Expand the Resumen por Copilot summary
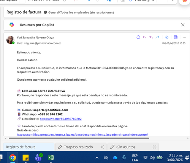This screenshot has width=190, height=163. click(x=37, y=25)
